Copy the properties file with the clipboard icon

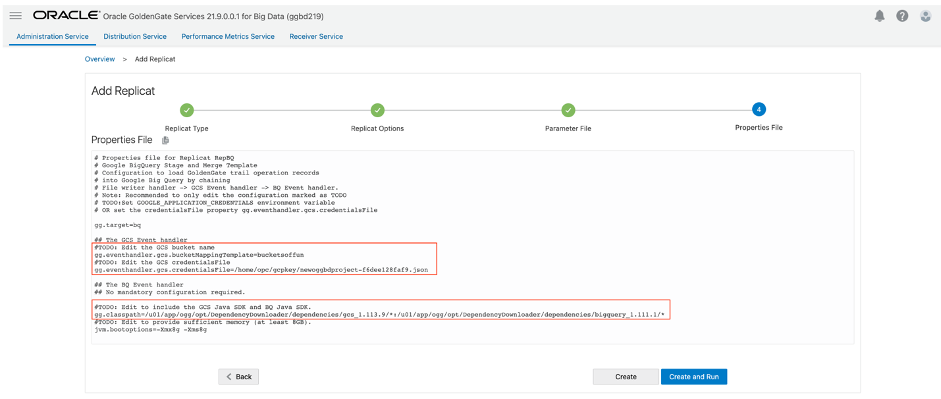click(x=165, y=140)
